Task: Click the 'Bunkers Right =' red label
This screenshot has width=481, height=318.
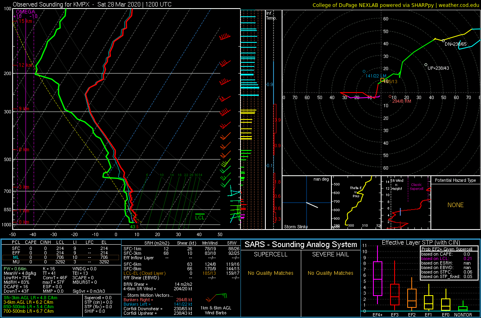Action: coord(138,300)
